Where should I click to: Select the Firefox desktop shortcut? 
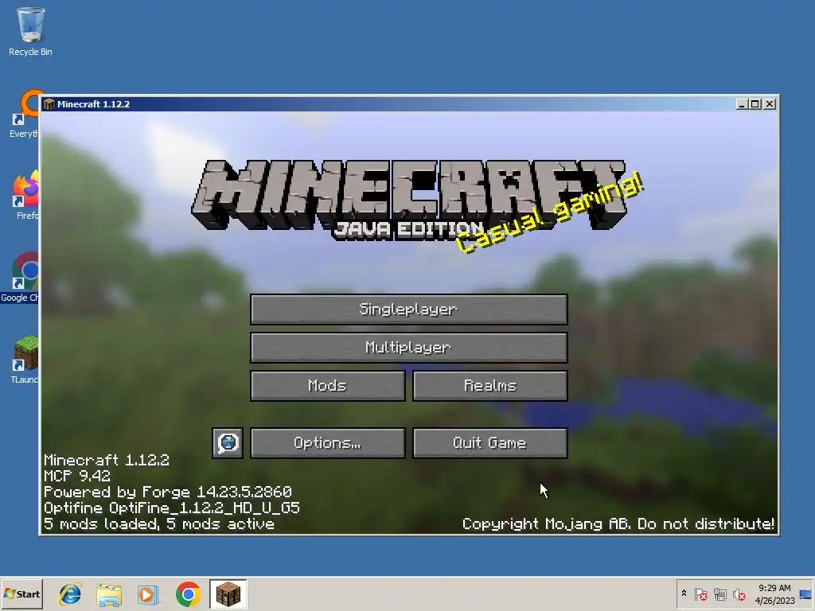click(x=26, y=195)
